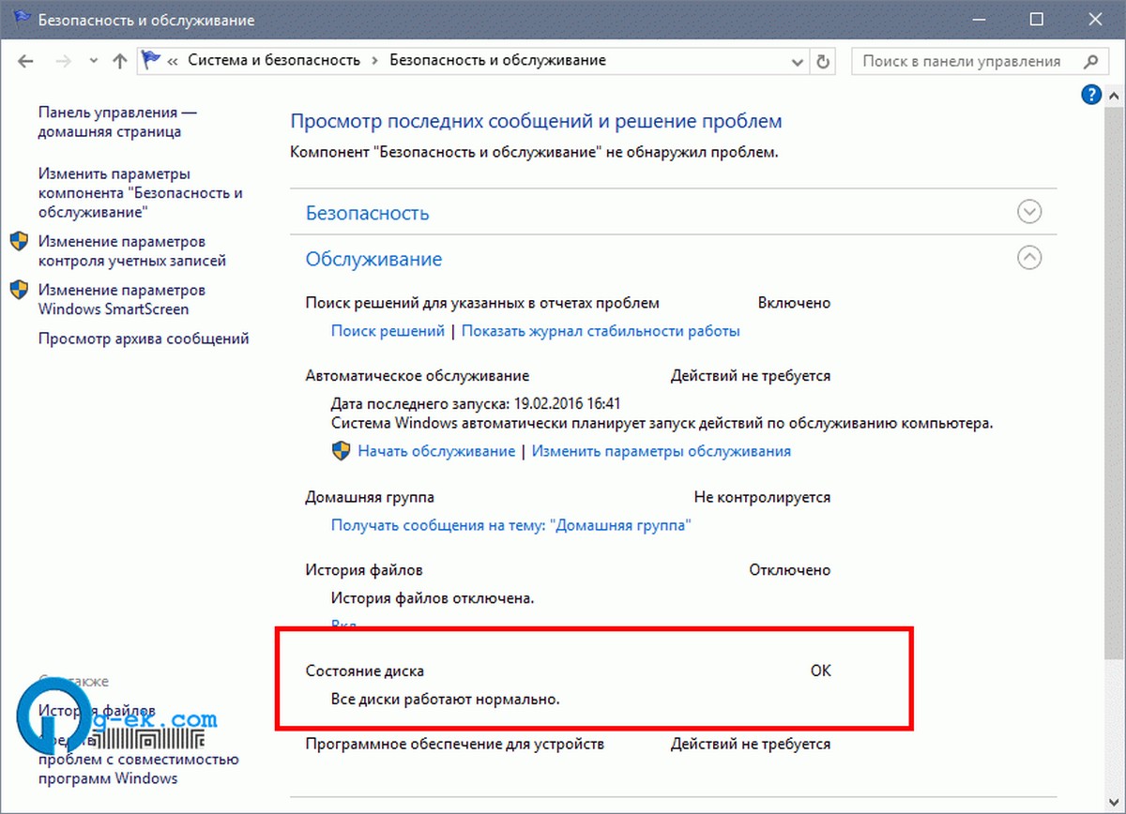Click Программное обеспечение для устройств label

tap(455, 744)
